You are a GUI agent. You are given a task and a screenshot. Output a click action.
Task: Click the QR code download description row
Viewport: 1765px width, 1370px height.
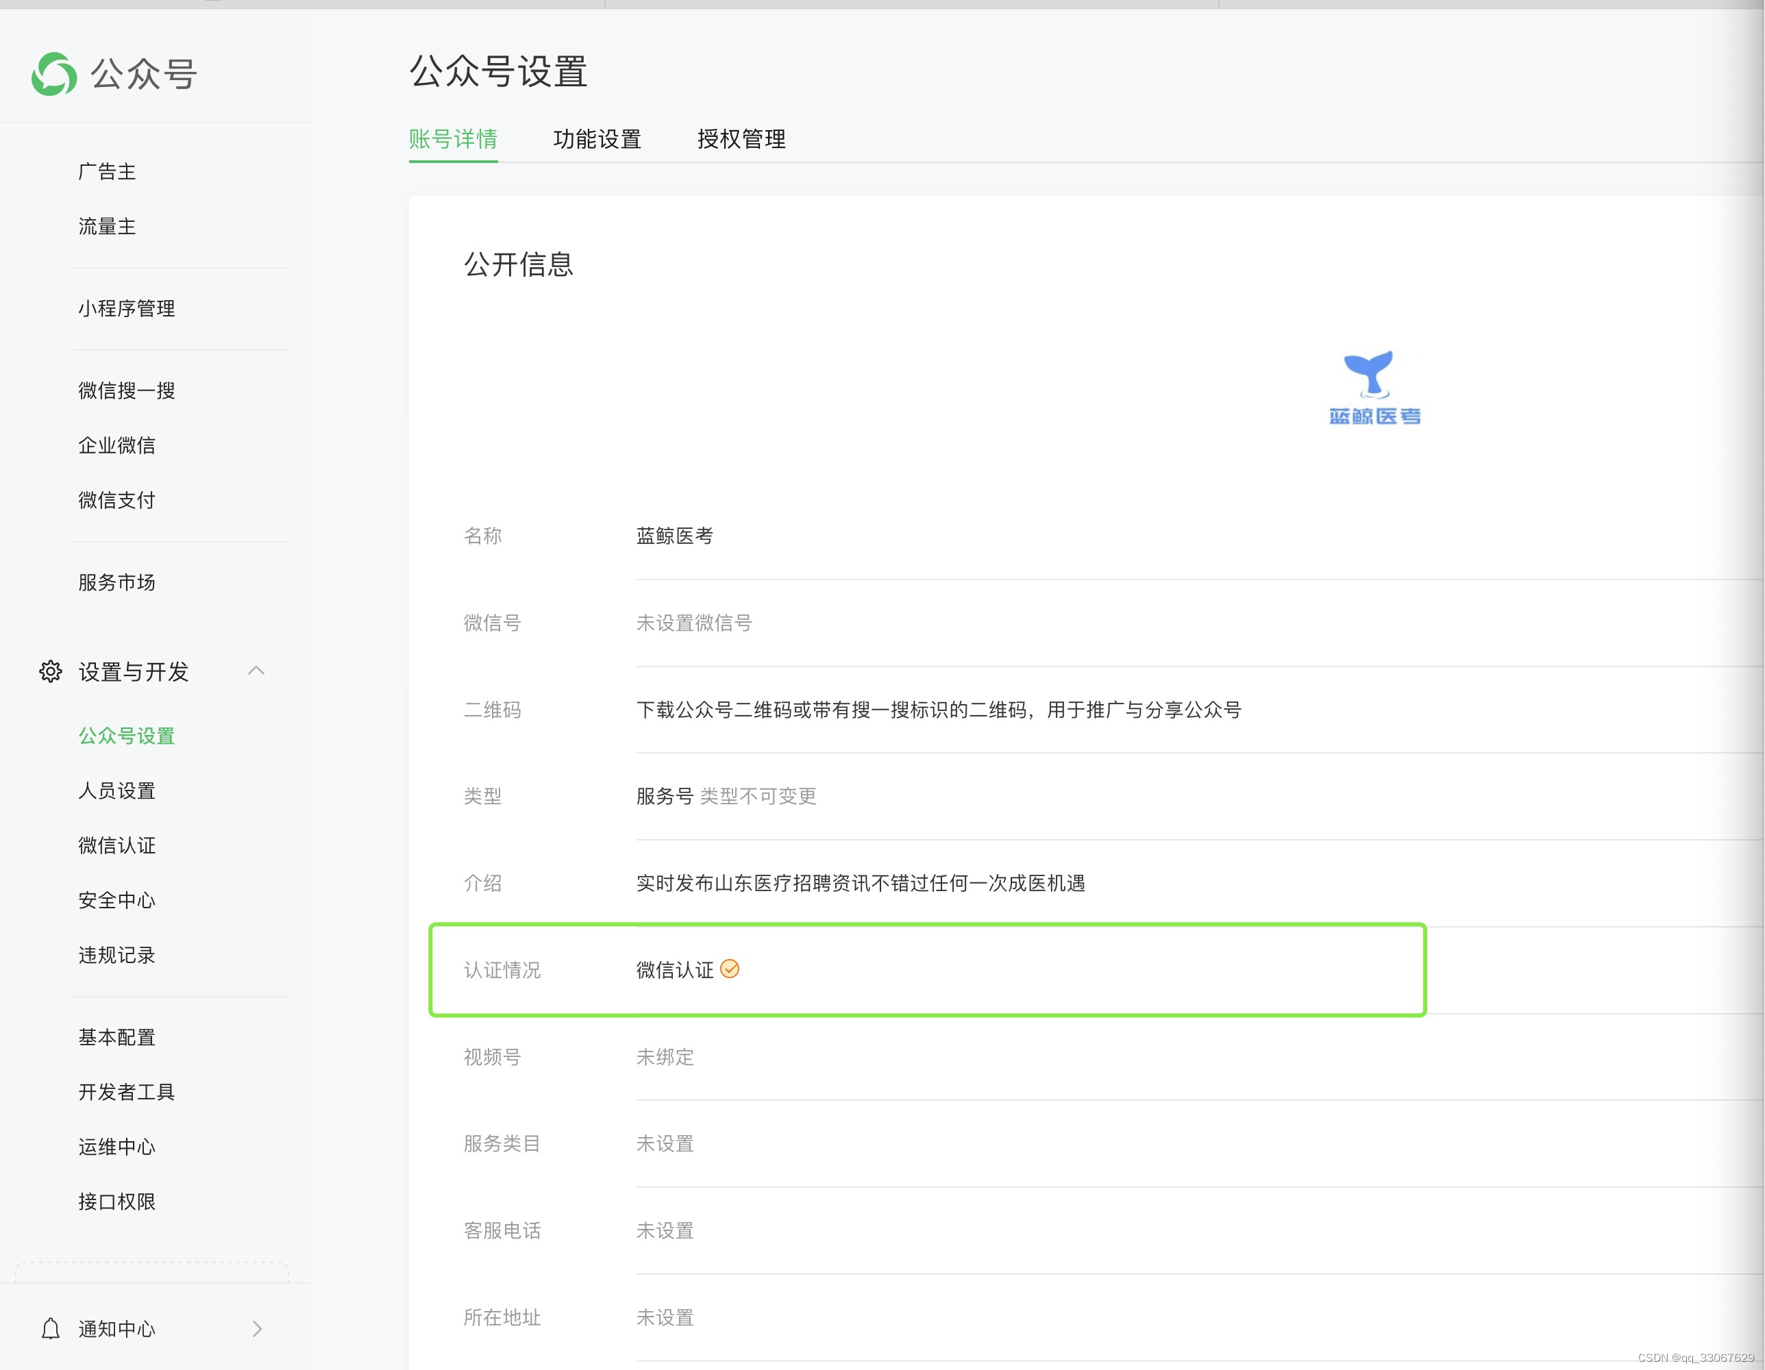tap(938, 710)
